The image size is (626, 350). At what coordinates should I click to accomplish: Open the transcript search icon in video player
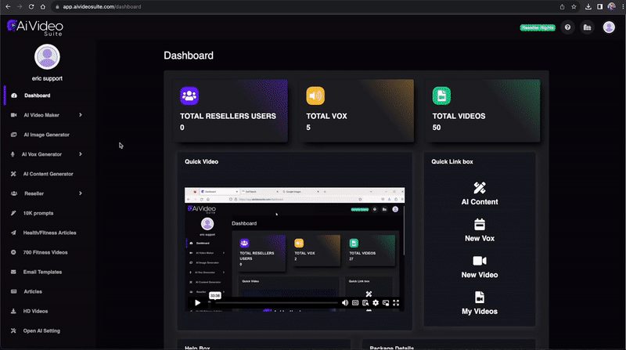[x=365, y=303]
